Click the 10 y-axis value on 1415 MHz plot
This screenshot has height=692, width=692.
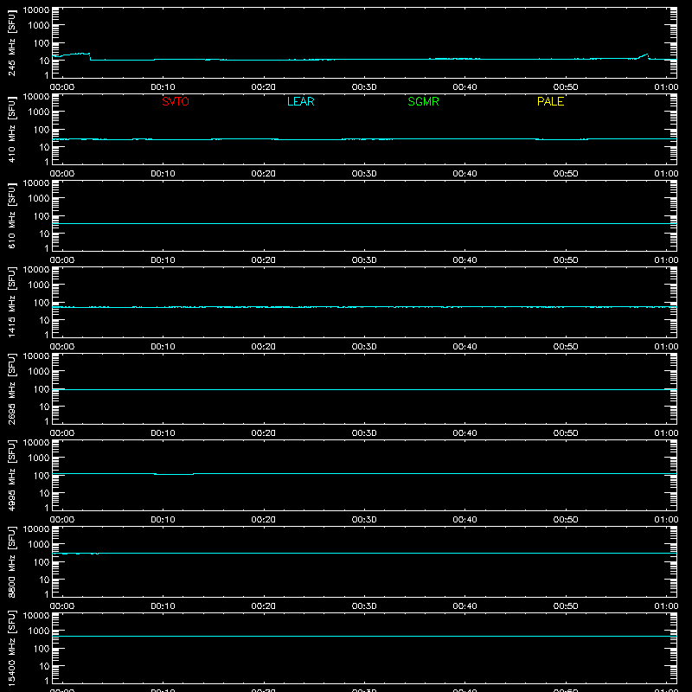pos(44,320)
